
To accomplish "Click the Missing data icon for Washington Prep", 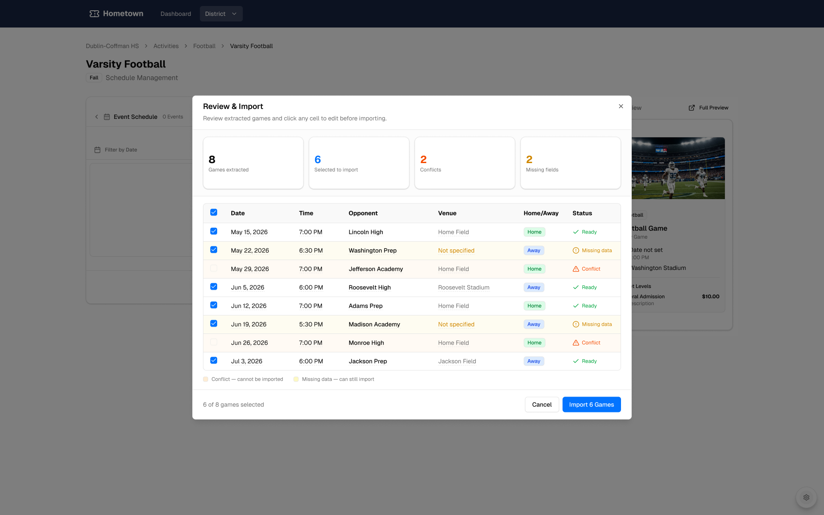I will click(576, 251).
